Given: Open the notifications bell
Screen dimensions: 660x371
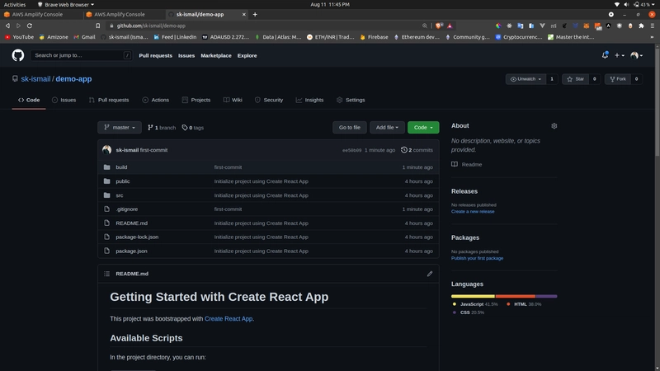Looking at the screenshot, I should [604, 55].
